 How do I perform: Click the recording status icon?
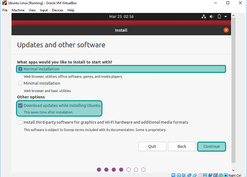[210, 175]
